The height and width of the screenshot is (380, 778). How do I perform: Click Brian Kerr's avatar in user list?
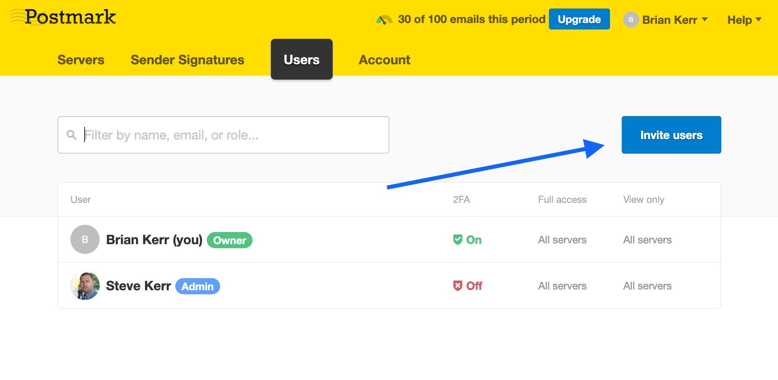pyautogui.click(x=85, y=239)
